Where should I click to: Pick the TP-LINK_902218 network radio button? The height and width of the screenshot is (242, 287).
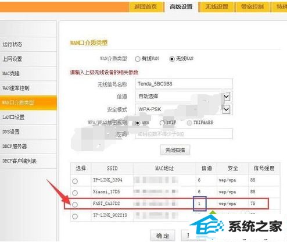75,216
